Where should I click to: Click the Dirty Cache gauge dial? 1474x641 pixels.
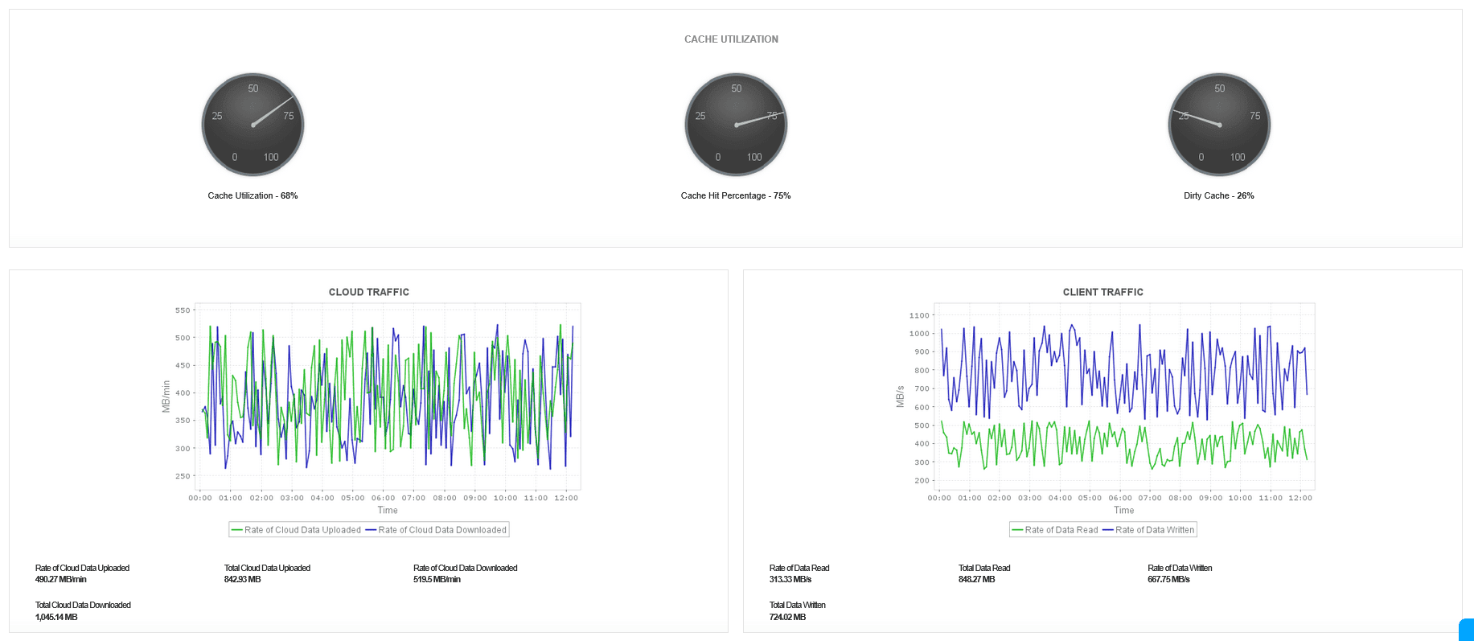(x=1220, y=125)
